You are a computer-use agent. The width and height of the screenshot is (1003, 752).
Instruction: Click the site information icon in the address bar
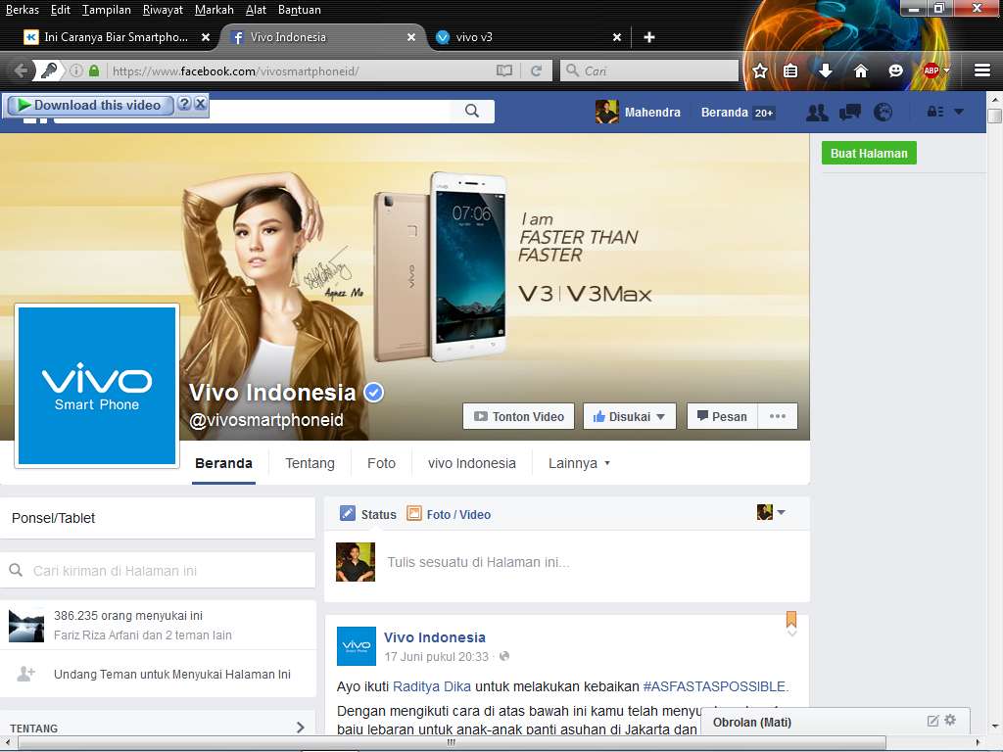pos(76,70)
